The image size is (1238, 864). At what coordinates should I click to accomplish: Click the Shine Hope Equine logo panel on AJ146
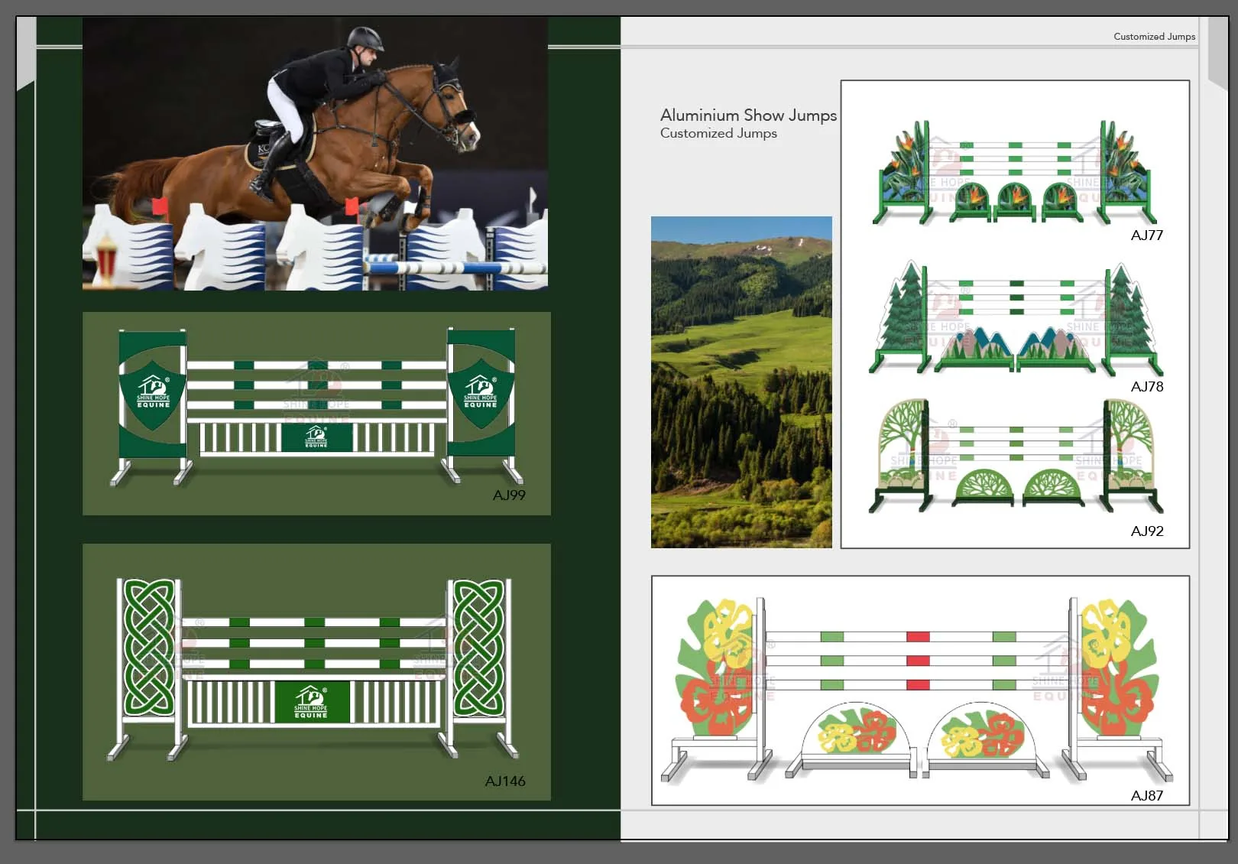[x=311, y=702]
